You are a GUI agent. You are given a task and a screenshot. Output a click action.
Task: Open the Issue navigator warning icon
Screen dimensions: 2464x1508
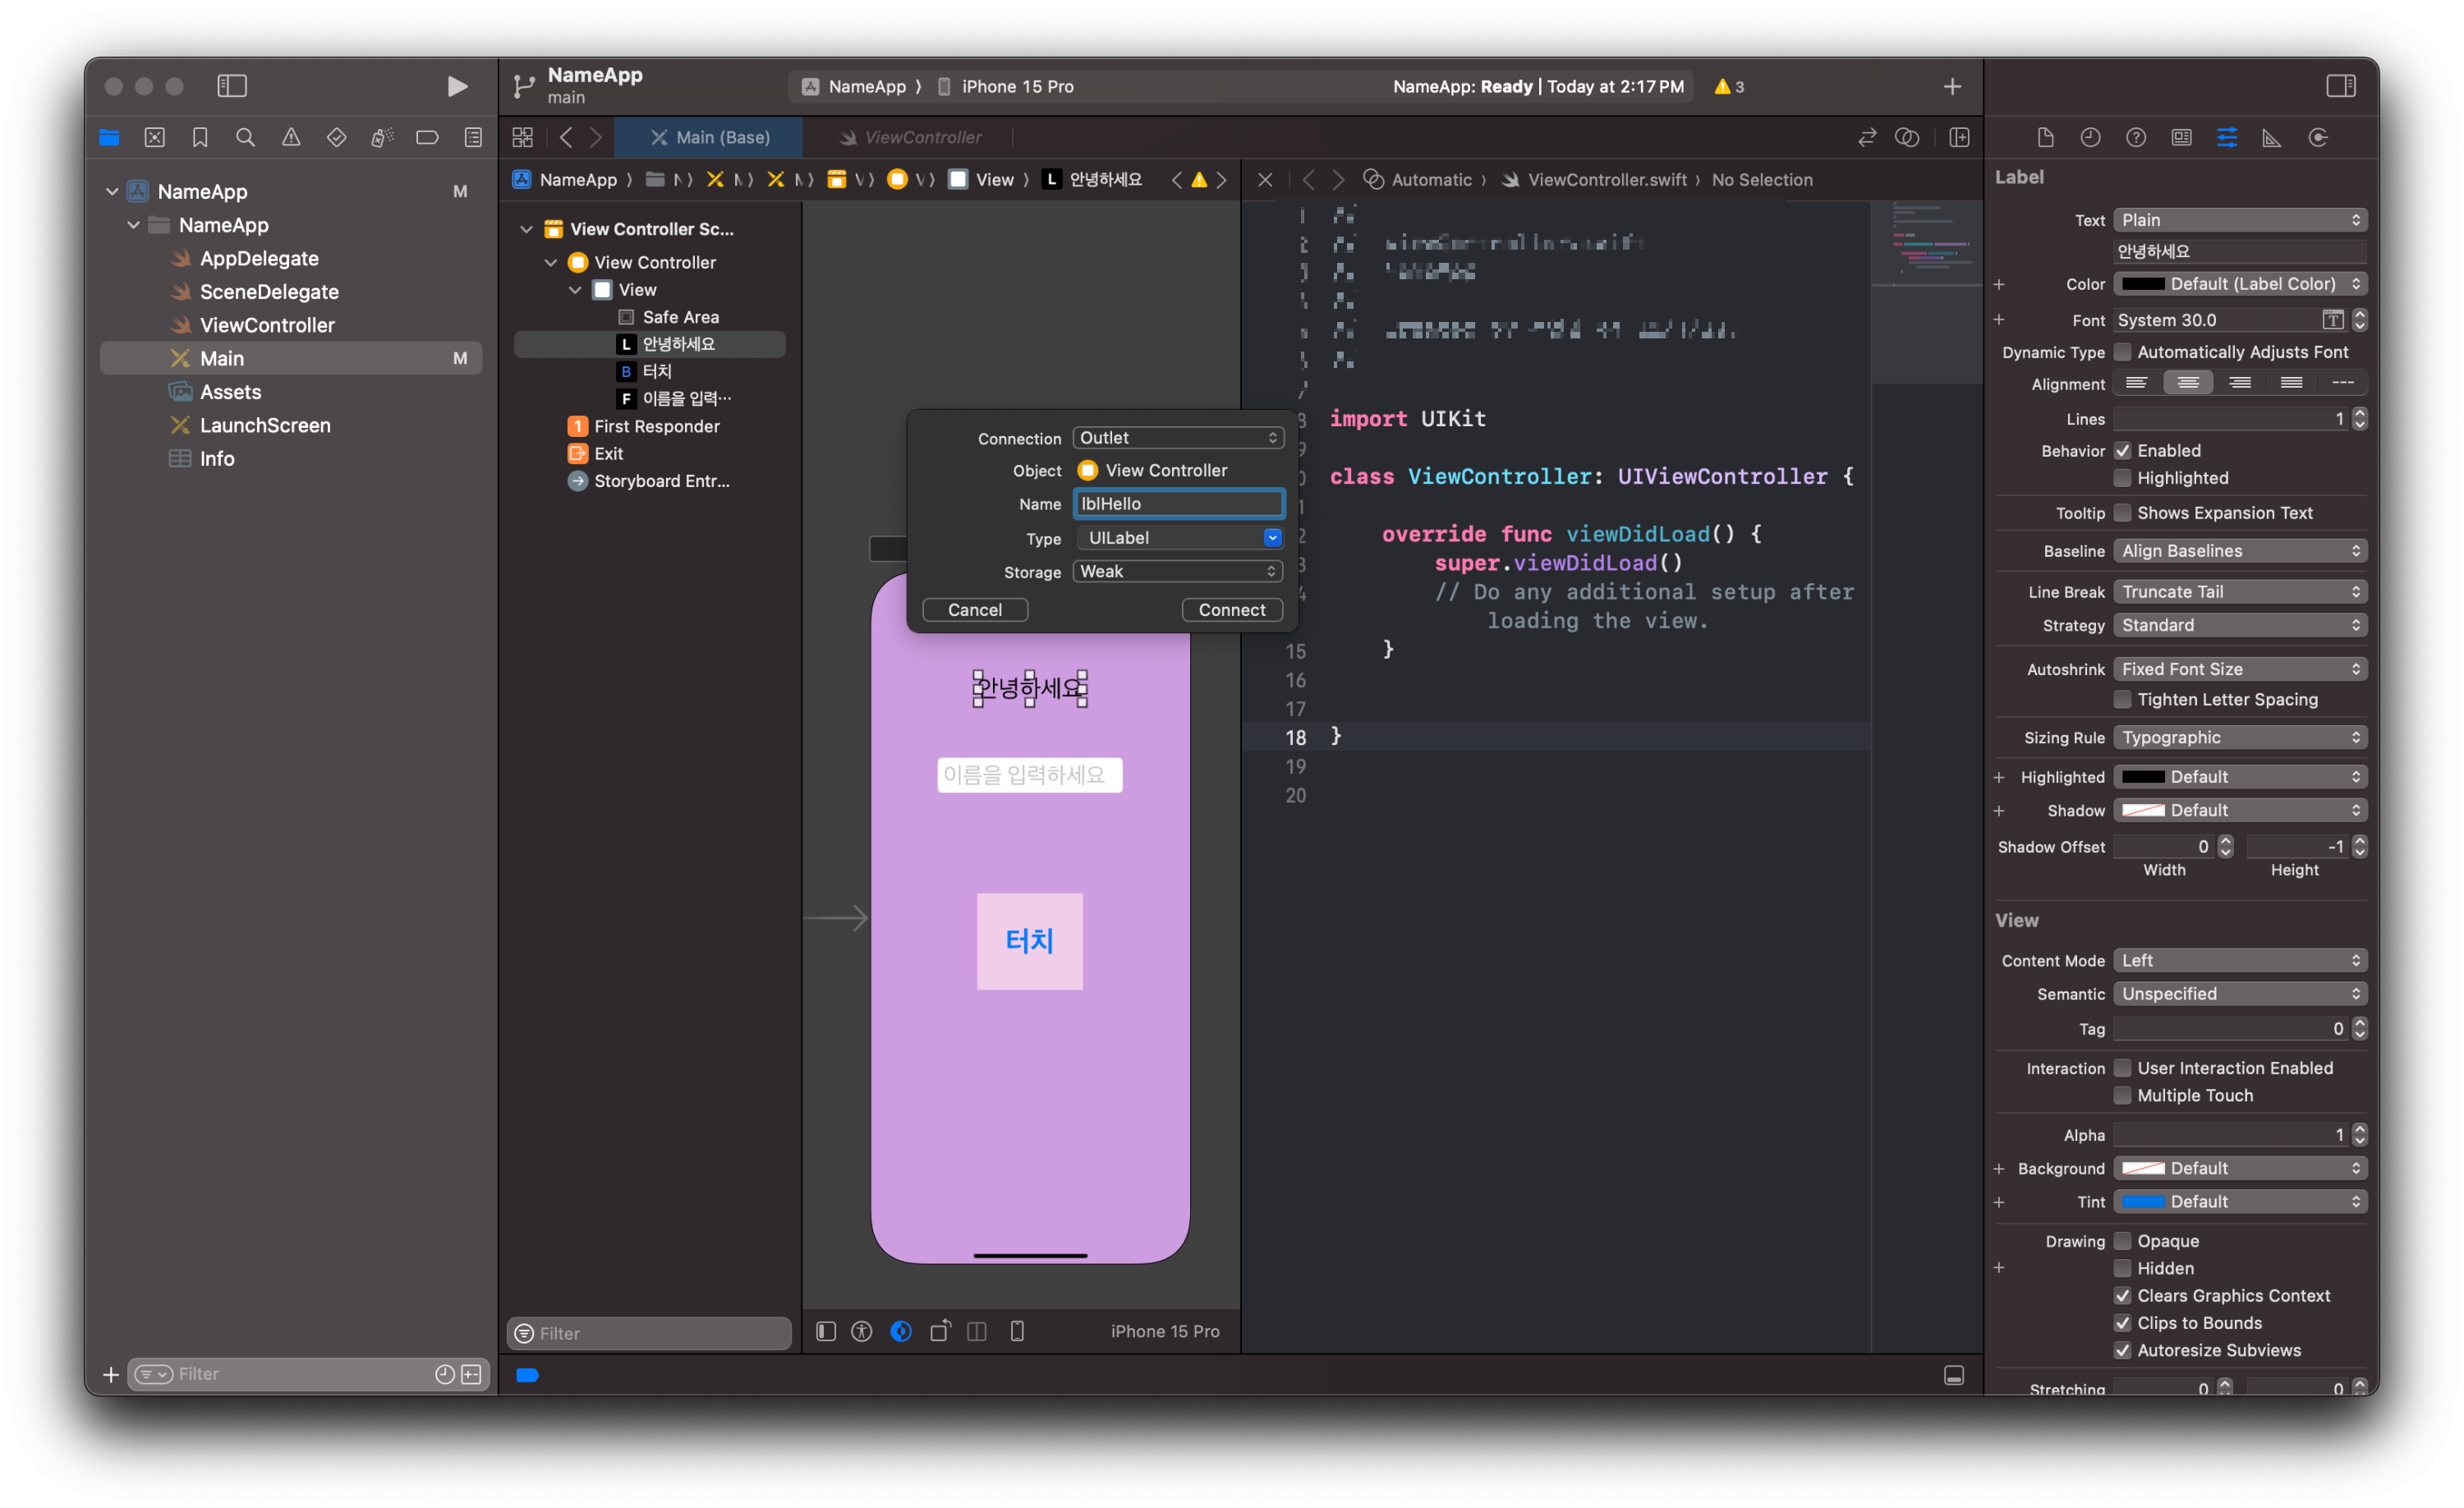[290, 137]
